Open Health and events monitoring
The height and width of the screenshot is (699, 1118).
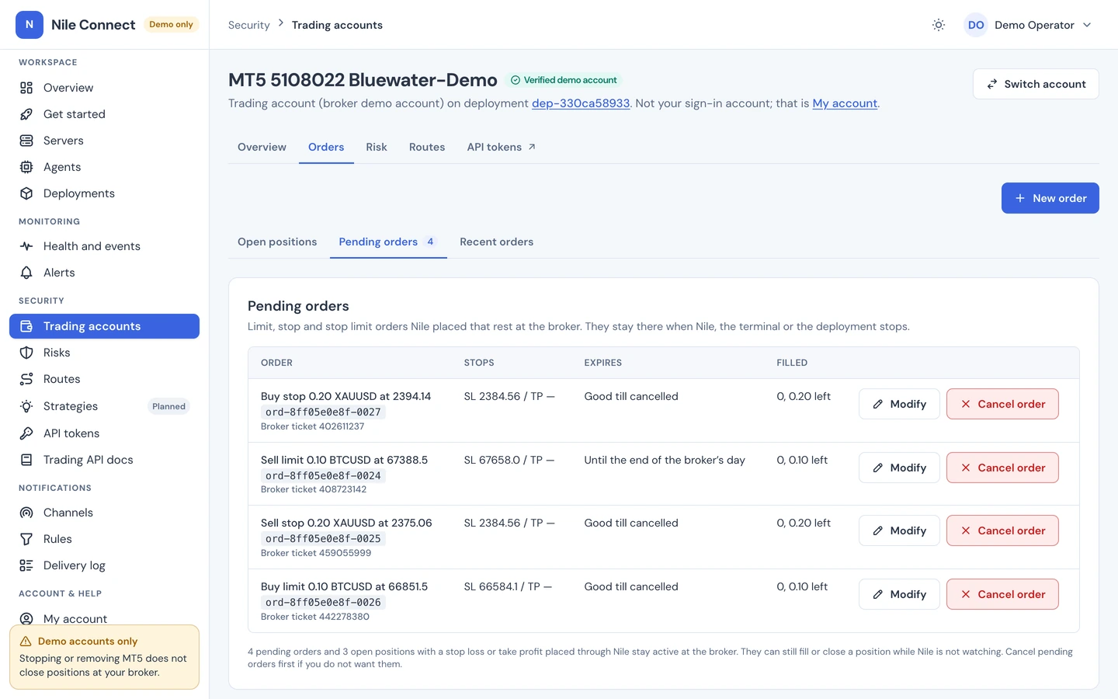tap(104, 246)
